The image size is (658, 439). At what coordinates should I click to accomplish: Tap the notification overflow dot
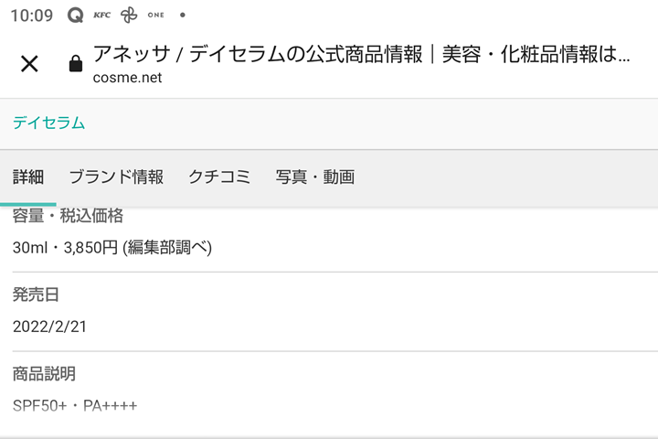(x=183, y=16)
